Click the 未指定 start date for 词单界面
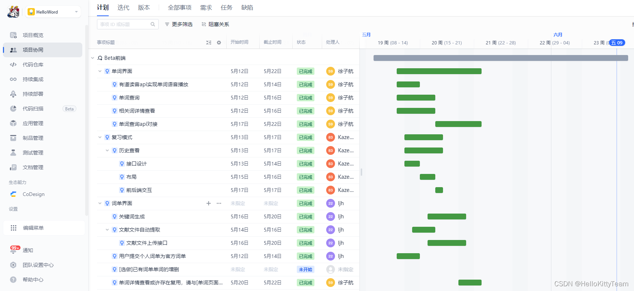Image resolution: width=634 pixels, height=291 pixels. point(238,203)
